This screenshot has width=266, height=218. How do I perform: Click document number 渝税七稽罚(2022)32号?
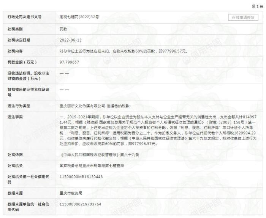coord(79,18)
